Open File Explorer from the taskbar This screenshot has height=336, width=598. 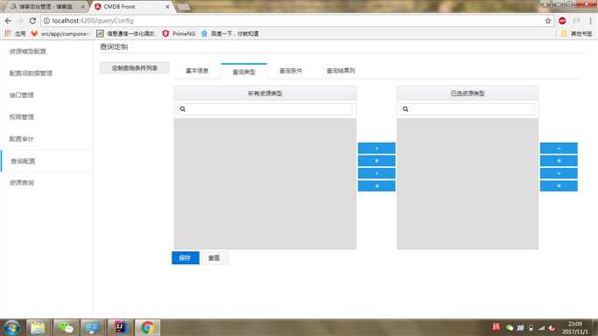pos(38,327)
